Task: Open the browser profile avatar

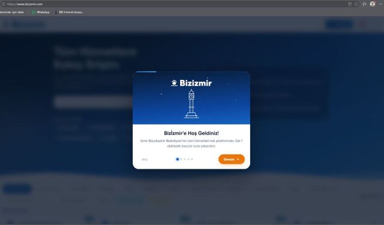Action: coord(373,4)
